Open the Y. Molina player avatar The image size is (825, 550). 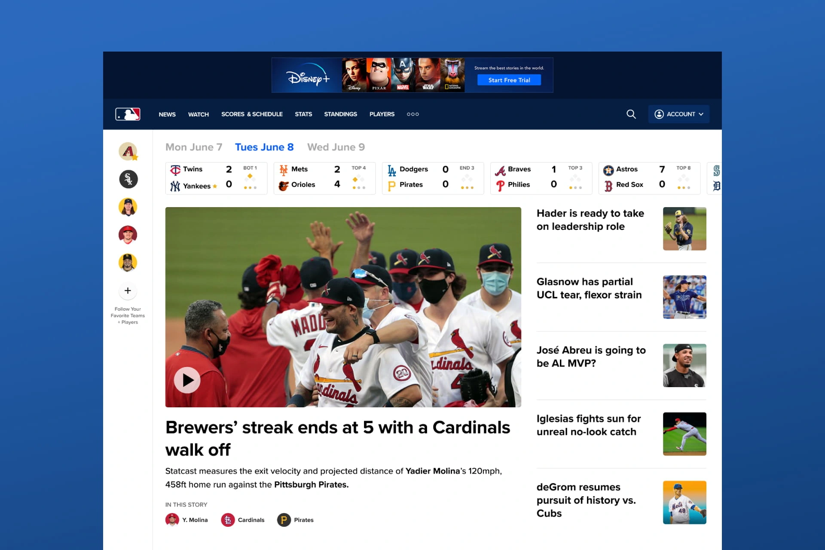pos(172,520)
